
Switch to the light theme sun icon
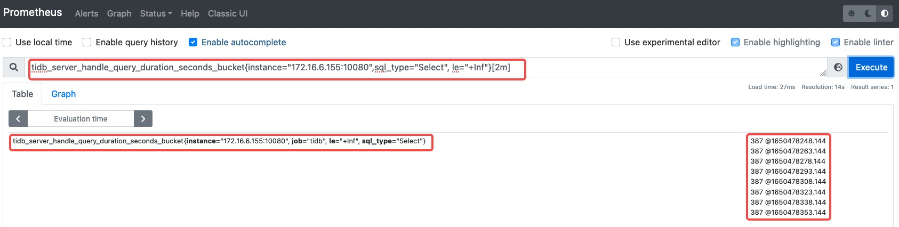[852, 13]
